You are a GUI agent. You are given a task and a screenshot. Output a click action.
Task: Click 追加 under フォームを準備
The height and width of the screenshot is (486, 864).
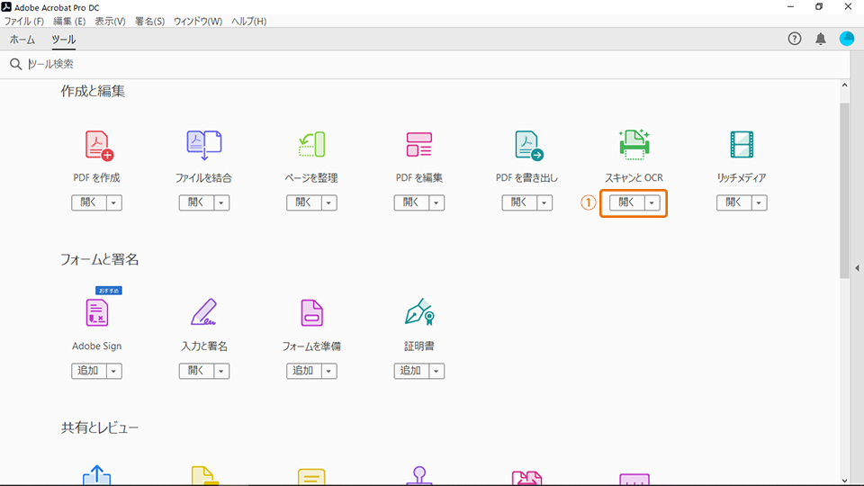click(304, 372)
